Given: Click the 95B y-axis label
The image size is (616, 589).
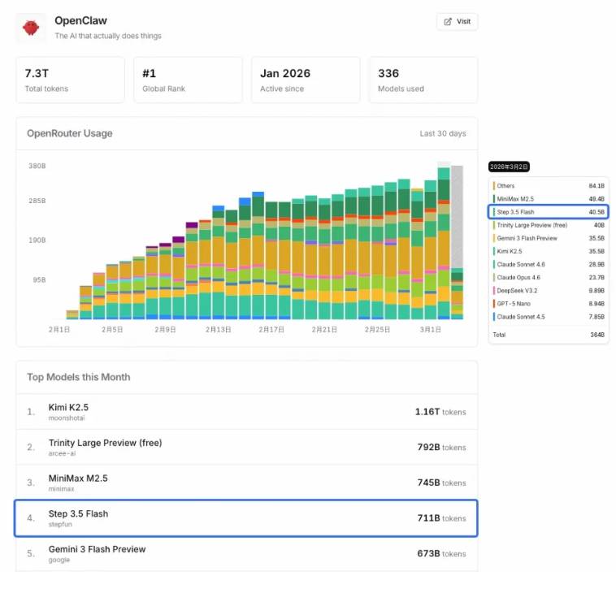Looking at the screenshot, I should pos(39,279).
